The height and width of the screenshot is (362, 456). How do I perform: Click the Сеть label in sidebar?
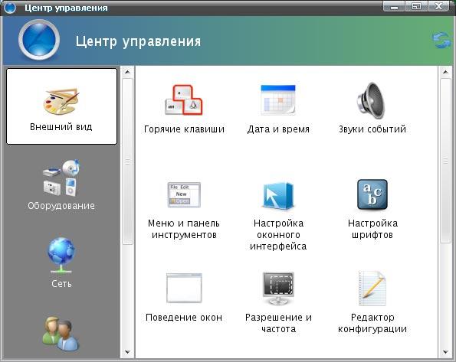point(61,284)
